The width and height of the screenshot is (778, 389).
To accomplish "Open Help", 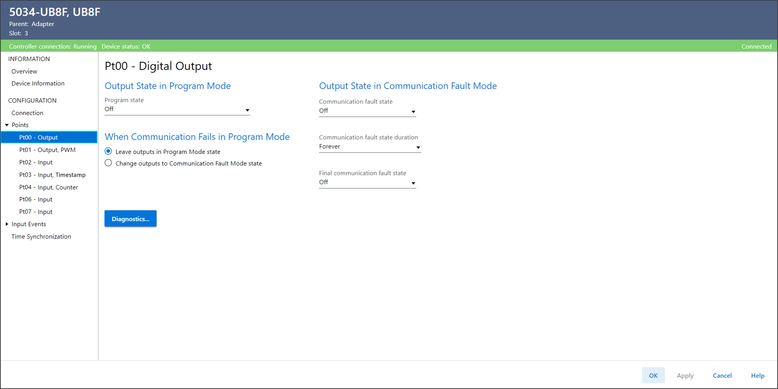I will (757, 375).
